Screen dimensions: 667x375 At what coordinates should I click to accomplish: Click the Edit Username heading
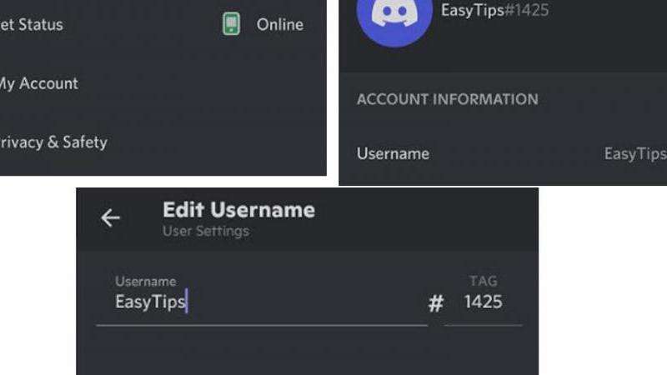point(239,210)
